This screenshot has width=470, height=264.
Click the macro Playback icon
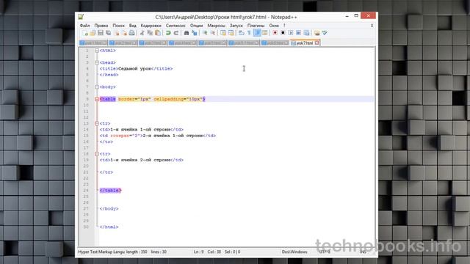point(292,33)
